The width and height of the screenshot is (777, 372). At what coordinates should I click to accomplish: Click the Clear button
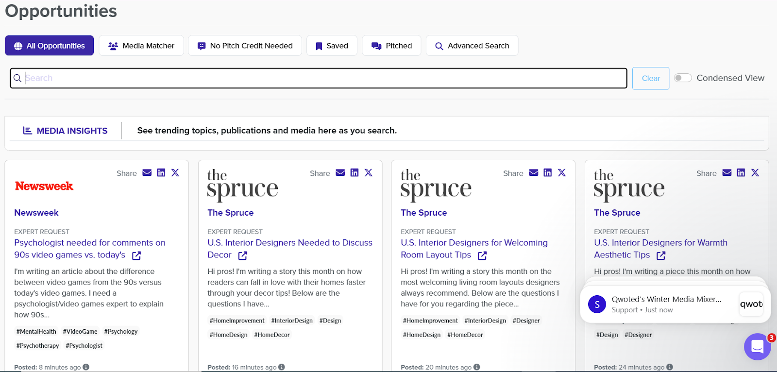tap(651, 78)
